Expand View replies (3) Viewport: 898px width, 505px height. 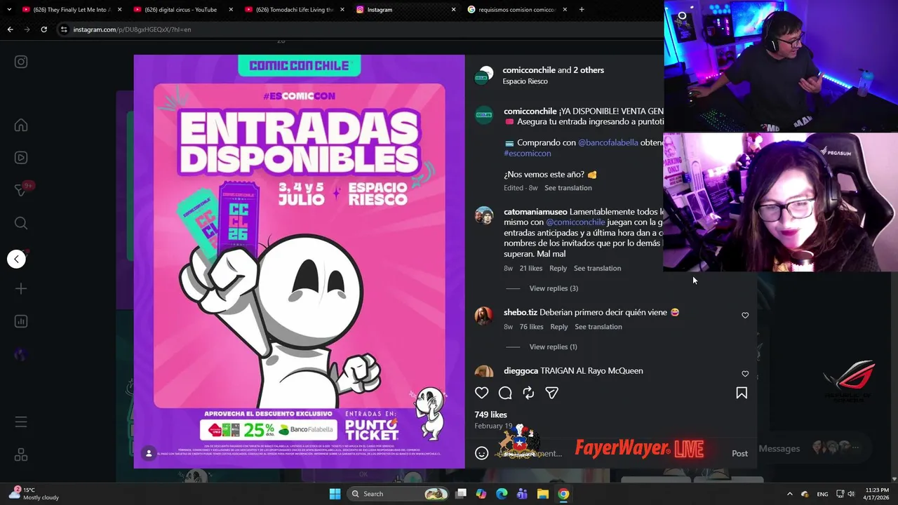[x=554, y=288]
